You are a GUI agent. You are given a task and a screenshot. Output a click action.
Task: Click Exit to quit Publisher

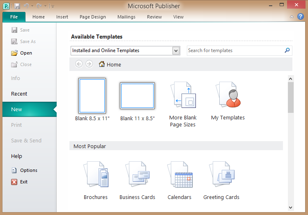pyautogui.click(x=19, y=182)
